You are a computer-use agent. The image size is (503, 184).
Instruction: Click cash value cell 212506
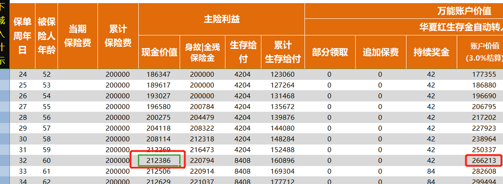pyautogui.click(x=159, y=171)
